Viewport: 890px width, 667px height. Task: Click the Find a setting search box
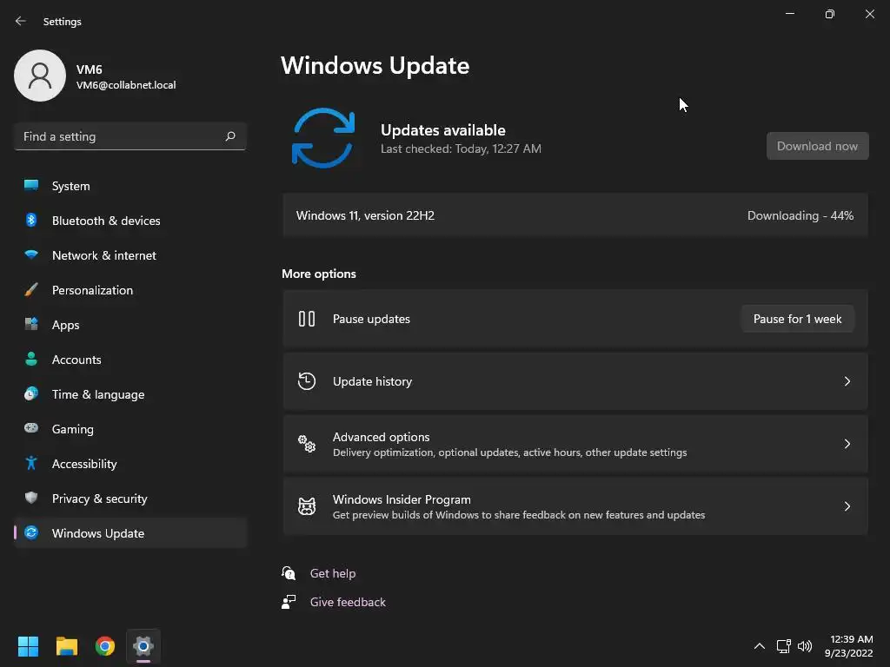[x=130, y=136]
